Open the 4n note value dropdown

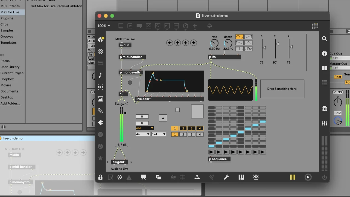point(143,134)
